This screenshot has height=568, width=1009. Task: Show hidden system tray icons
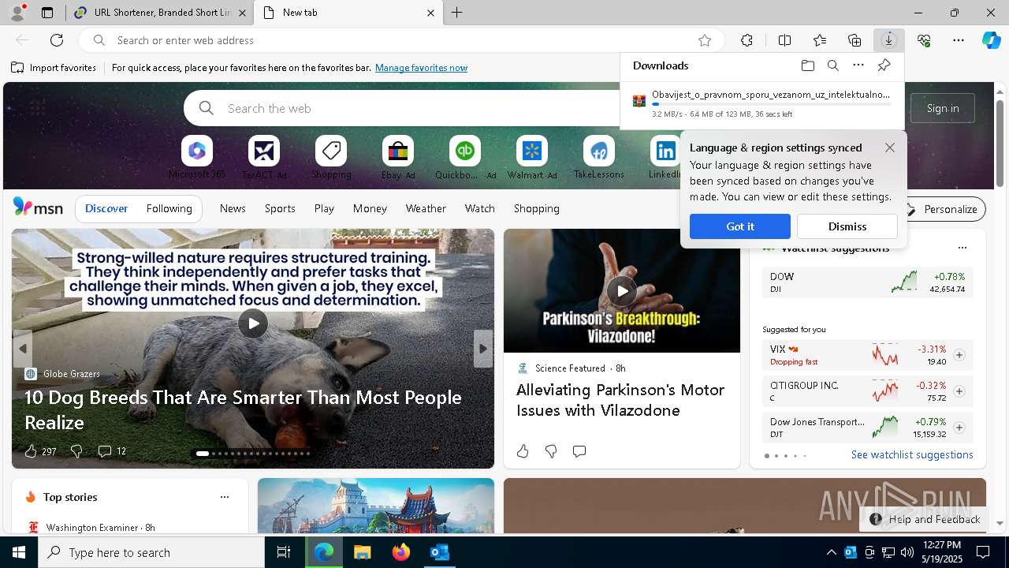tap(831, 552)
